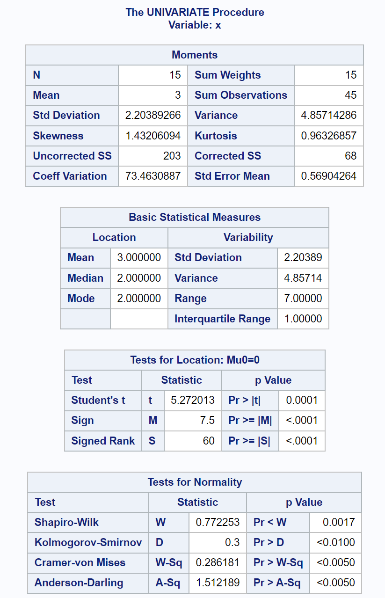Screen dimensions: 385x598
Task: Click the Shapiro-Wilk p value 0.0017
Action: (x=335, y=522)
